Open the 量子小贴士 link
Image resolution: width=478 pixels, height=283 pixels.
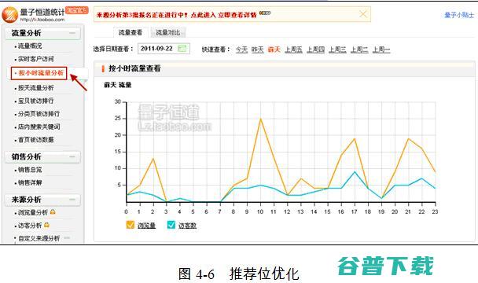tap(459, 15)
